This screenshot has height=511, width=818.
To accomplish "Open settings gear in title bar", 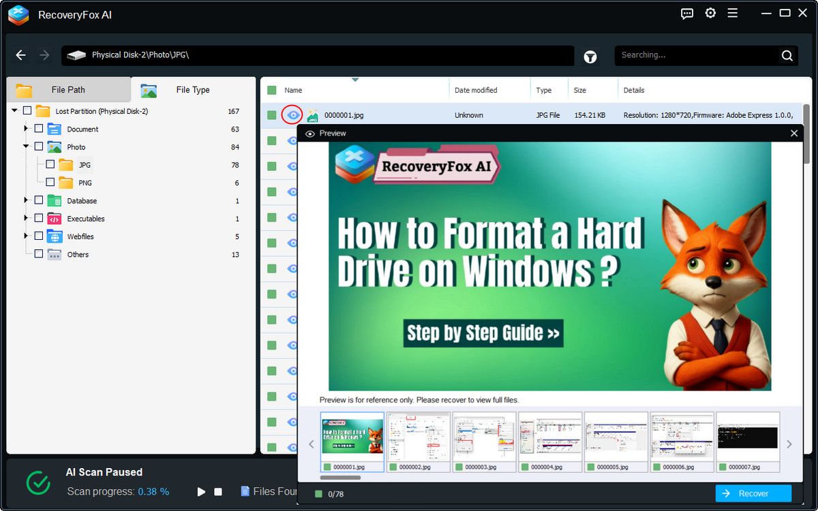I will (710, 13).
